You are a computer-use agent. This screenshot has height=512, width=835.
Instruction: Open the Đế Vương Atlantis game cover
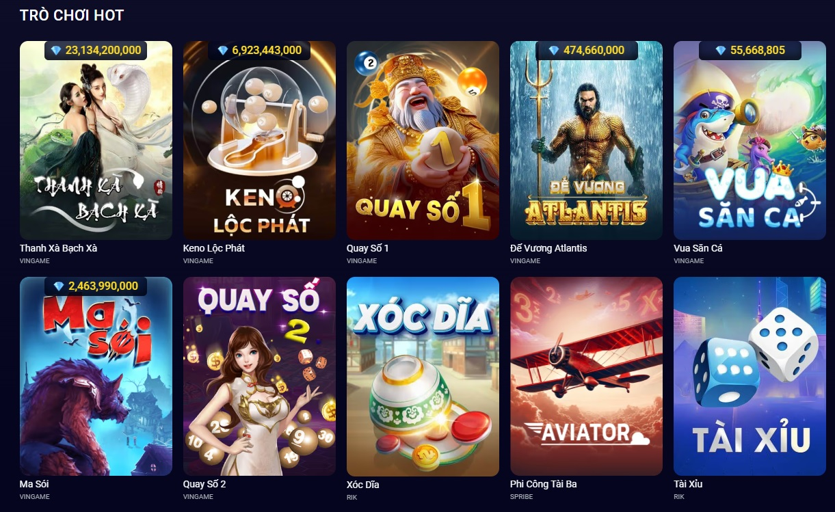point(586,140)
